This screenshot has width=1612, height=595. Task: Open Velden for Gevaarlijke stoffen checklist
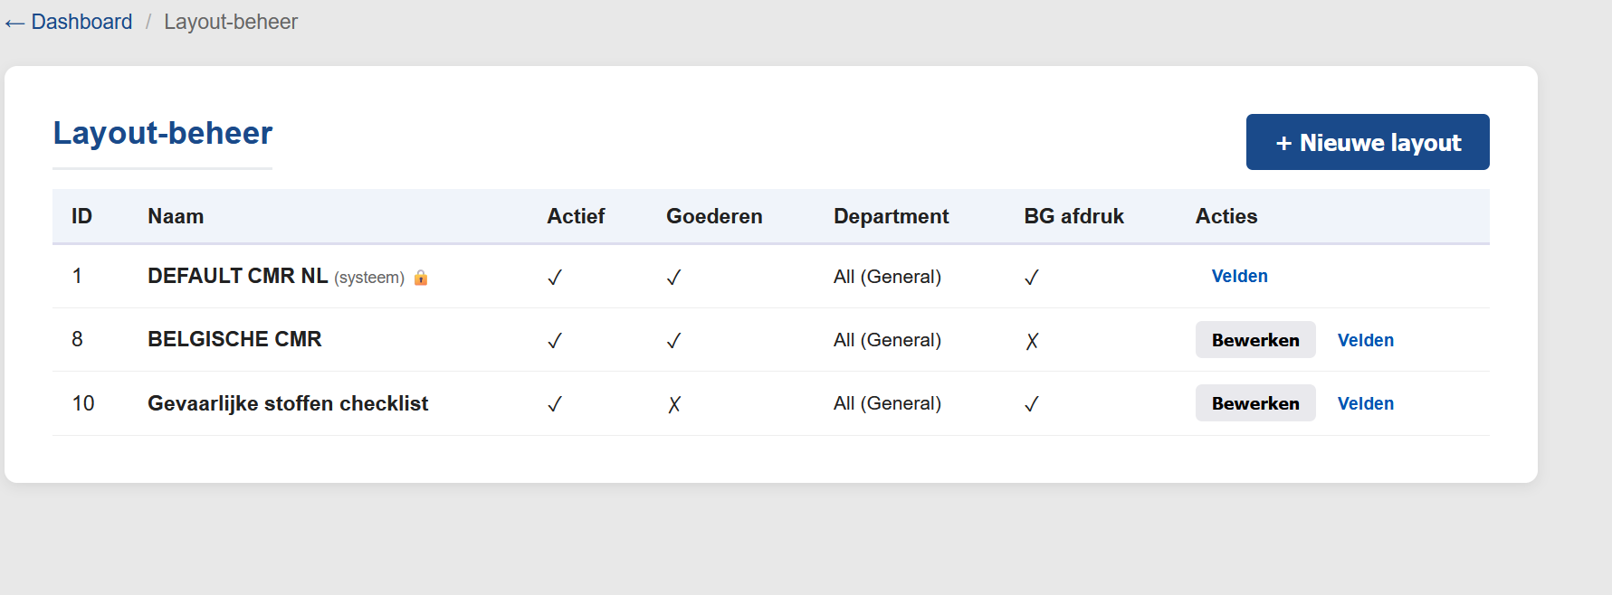1365,403
